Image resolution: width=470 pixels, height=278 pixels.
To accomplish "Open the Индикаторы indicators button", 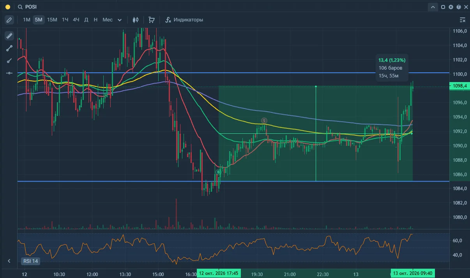I will [184, 20].
